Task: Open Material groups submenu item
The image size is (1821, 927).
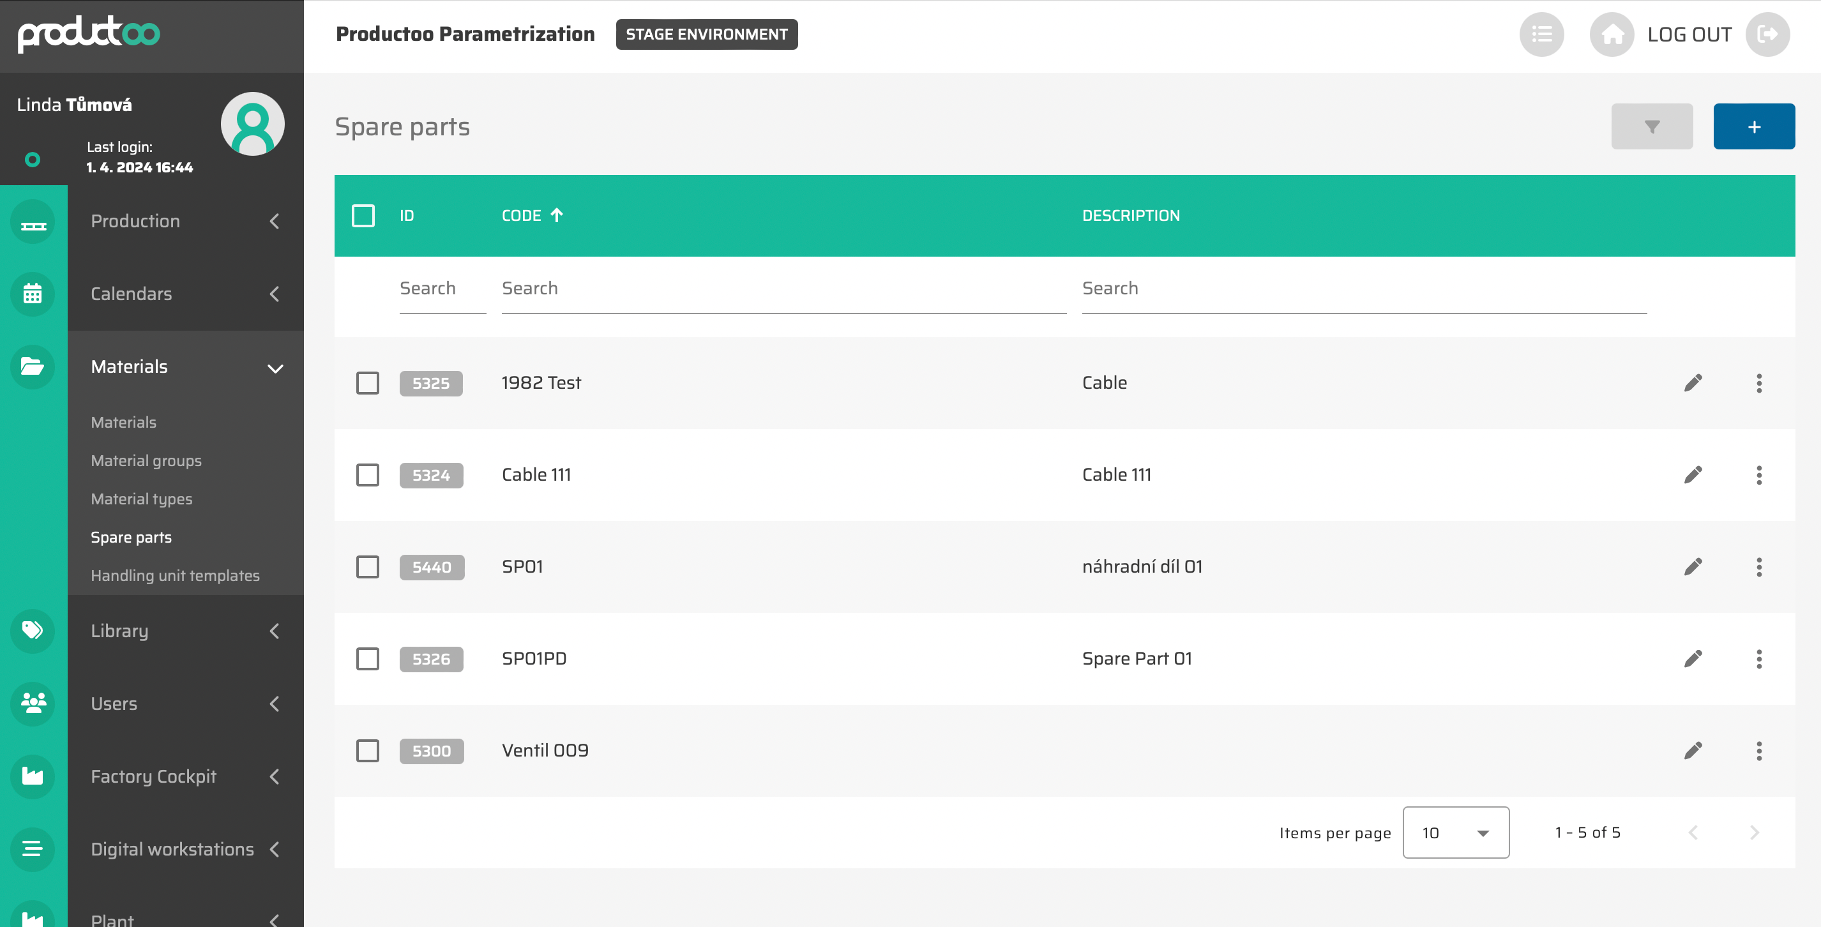Action: click(x=146, y=460)
